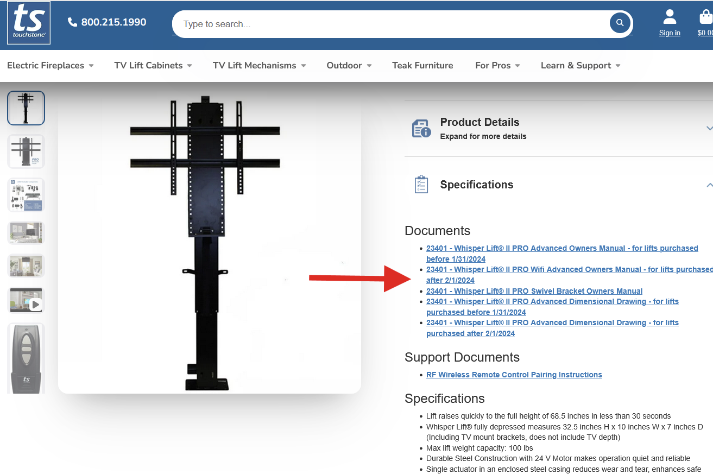Play the product video thumbnail
The height and width of the screenshot is (474, 713).
click(x=26, y=300)
